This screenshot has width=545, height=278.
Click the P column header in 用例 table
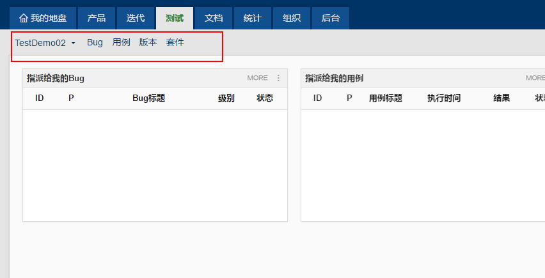point(350,98)
